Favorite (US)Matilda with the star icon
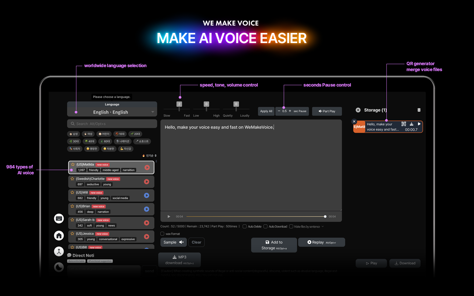The image size is (474, 296). (x=73, y=164)
